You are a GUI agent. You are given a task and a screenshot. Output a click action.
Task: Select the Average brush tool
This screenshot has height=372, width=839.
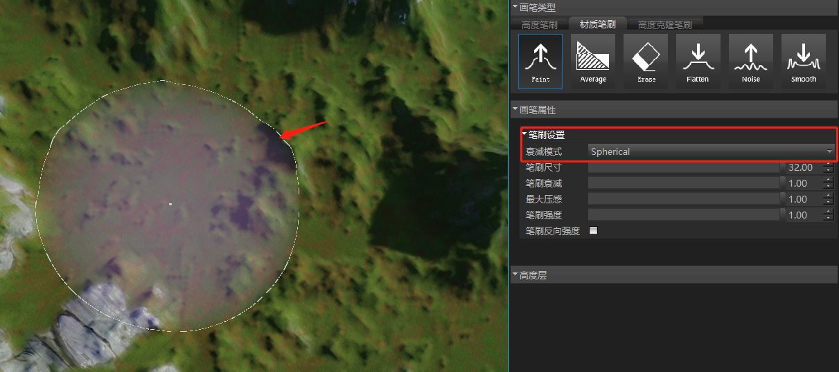tap(593, 62)
